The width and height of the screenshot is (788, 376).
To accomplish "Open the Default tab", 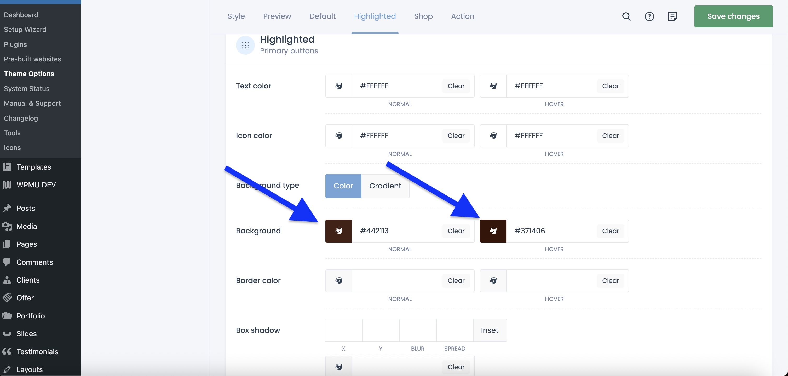I will point(322,16).
